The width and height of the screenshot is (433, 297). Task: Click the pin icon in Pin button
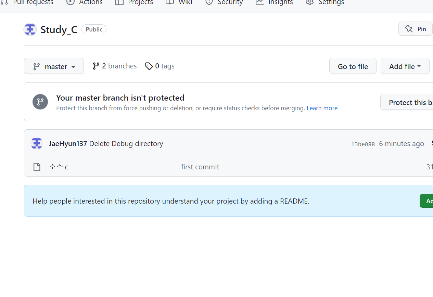[x=409, y=29]
